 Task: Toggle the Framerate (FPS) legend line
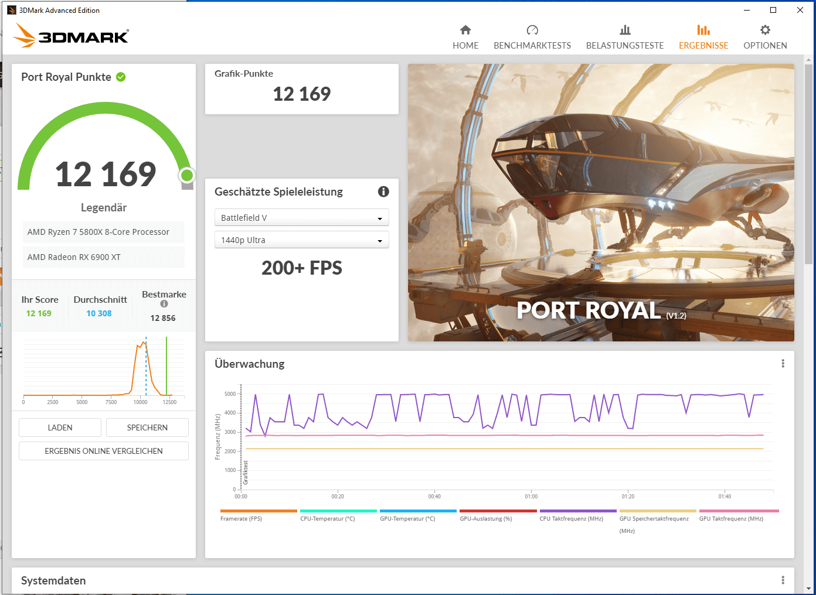click(x=259, y=515)
